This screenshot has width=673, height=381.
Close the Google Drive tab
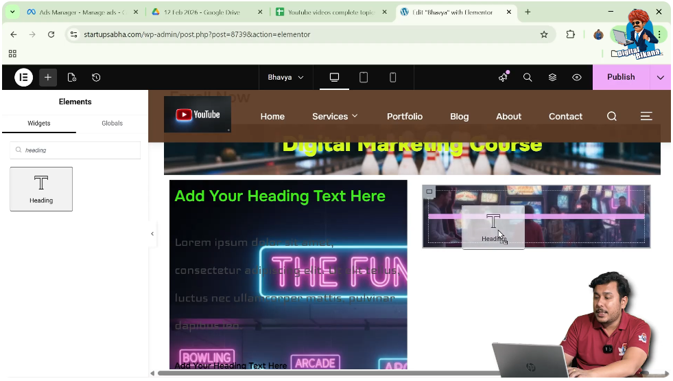coord(260,12)
